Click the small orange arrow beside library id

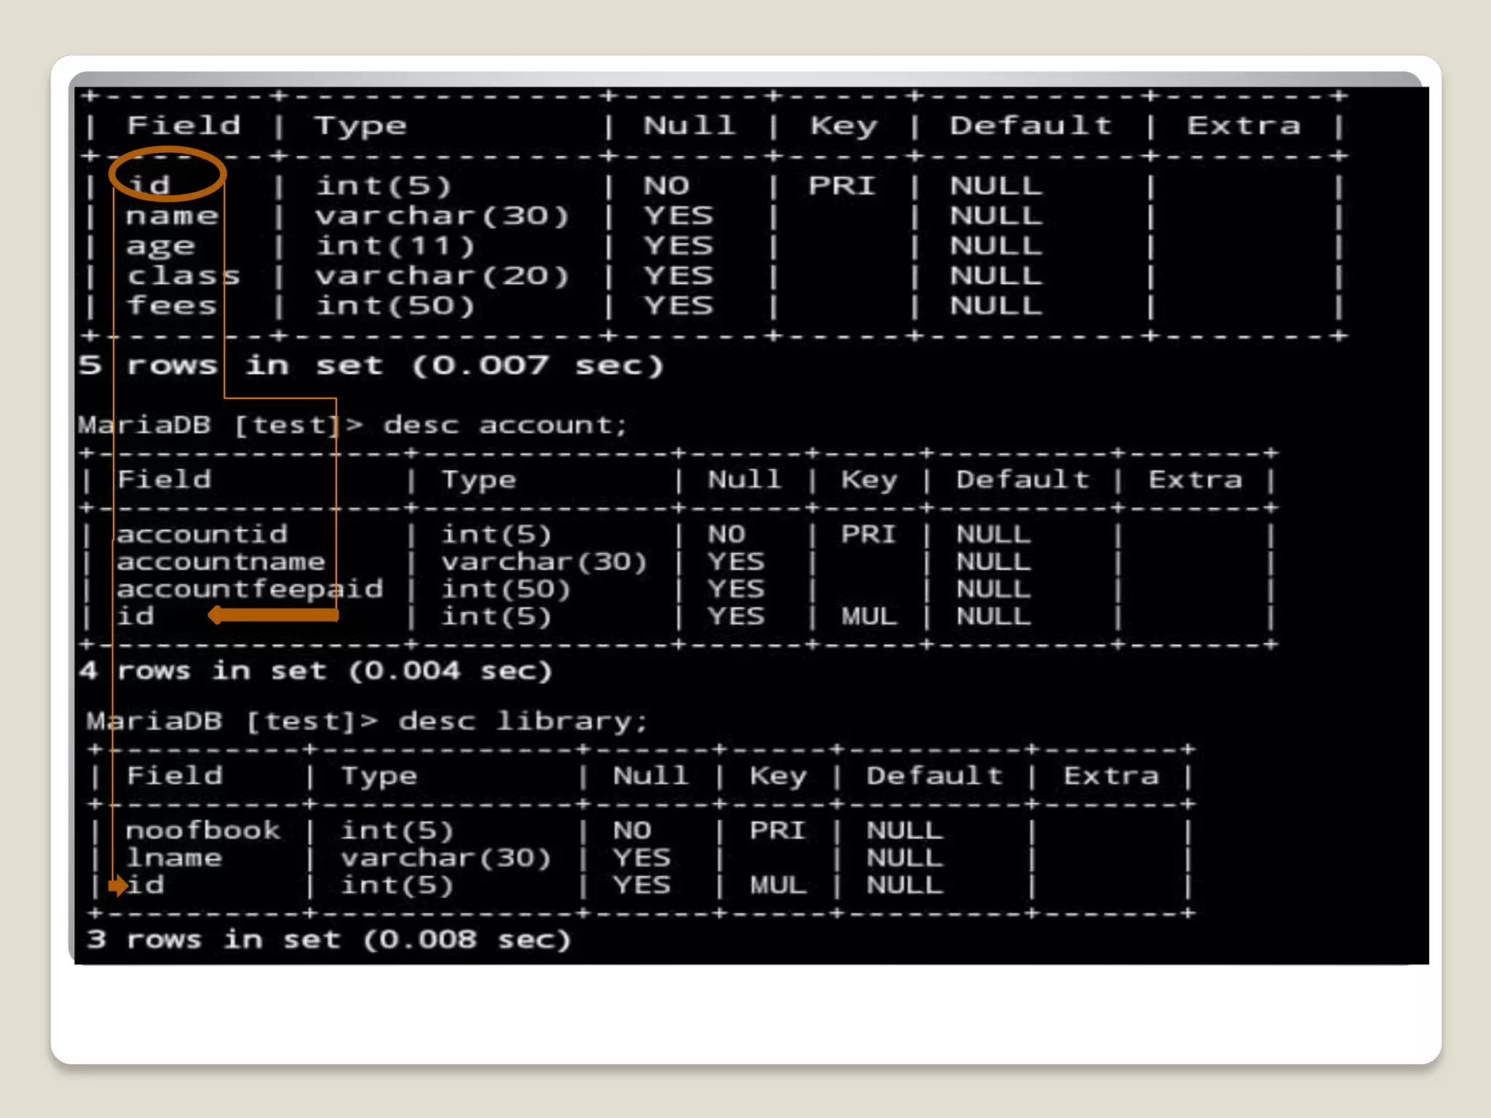118,886
